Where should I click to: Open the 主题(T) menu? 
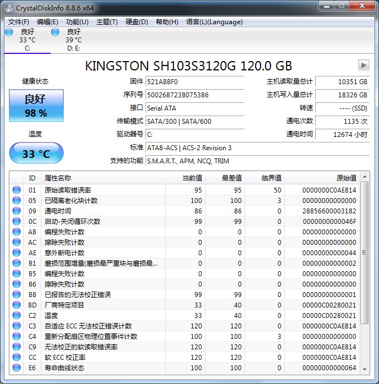point(107,22)
